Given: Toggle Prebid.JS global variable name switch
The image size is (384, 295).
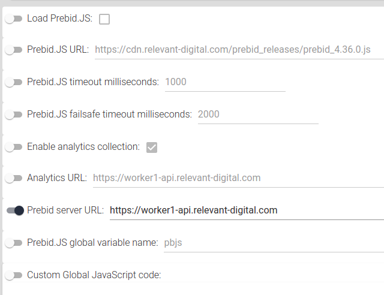Looking at the screenshot, I should click(14, 243).
